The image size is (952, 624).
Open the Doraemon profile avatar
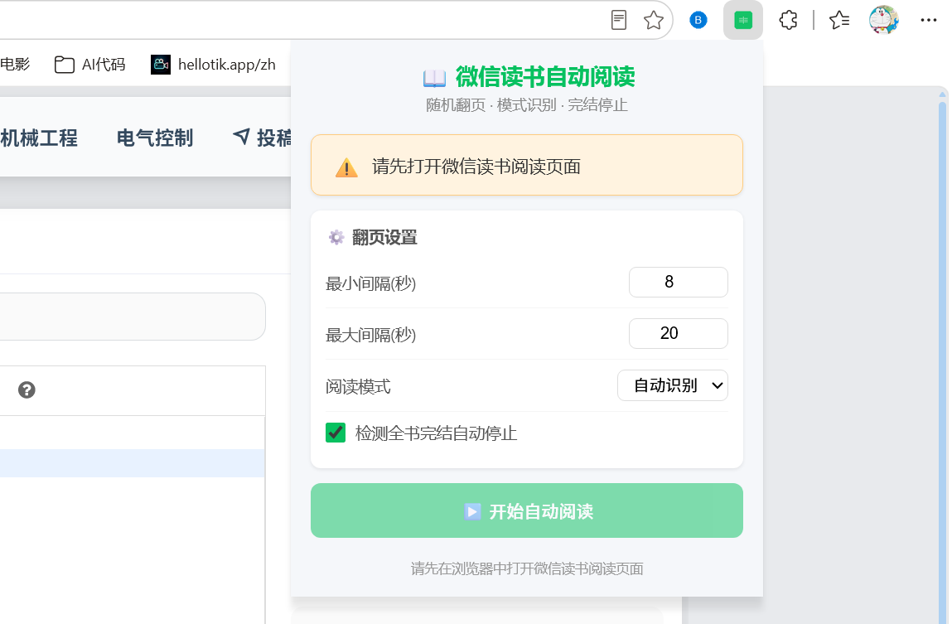pos(883,20)
